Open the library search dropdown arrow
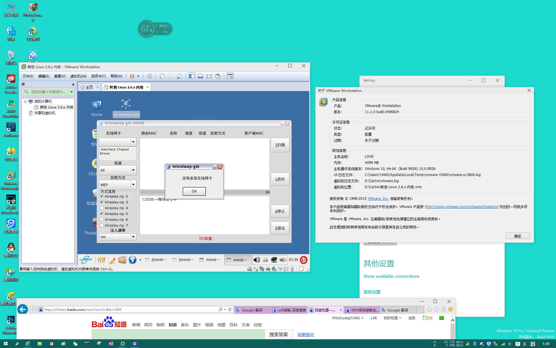 pos(72,92)
